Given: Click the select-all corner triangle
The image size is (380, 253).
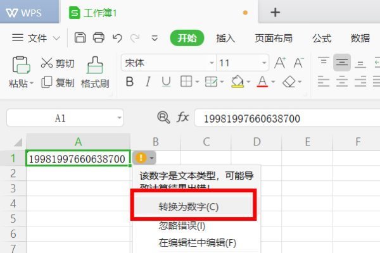Looking at the screenshot, I should (18, 142).
